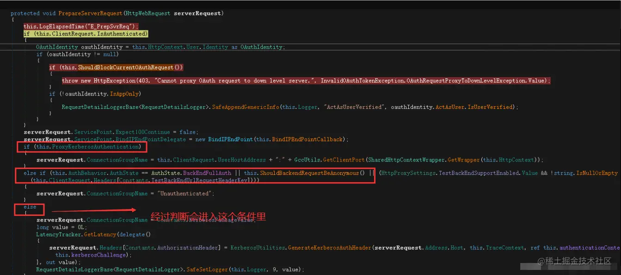Click the TraceContext property

point(504,248)
